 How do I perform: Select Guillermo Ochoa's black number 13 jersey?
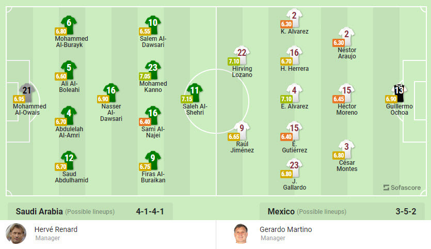pos(398,92)
